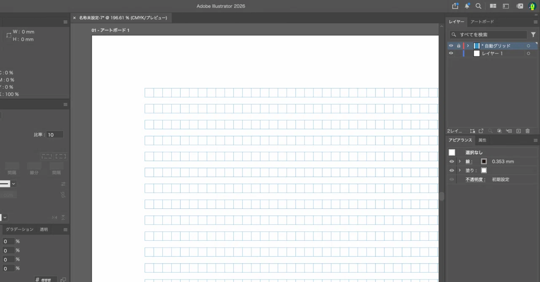Switch to the 透明 tab
Screen dimensions: 540x282
point(44,229)
